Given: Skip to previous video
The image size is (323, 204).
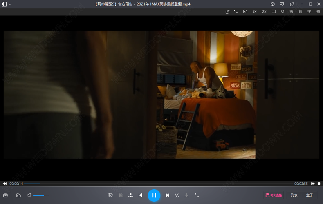Looking at the screenshot, I should click(141, 195).
